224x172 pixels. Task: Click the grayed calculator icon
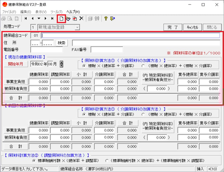pos(90,19)
